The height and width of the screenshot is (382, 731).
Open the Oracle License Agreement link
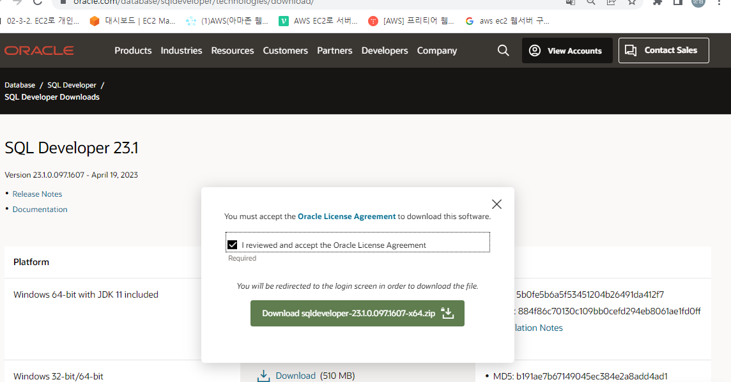346,216
